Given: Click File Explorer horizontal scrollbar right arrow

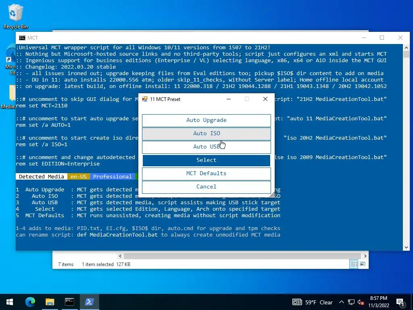Looking at the screenshot, I should coord(365,256).
